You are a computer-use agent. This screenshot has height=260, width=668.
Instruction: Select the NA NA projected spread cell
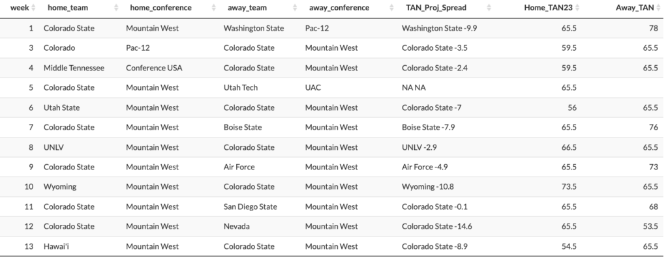click(414, 88)
